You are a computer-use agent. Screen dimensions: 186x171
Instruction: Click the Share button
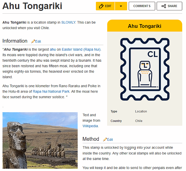pos(169,6)
